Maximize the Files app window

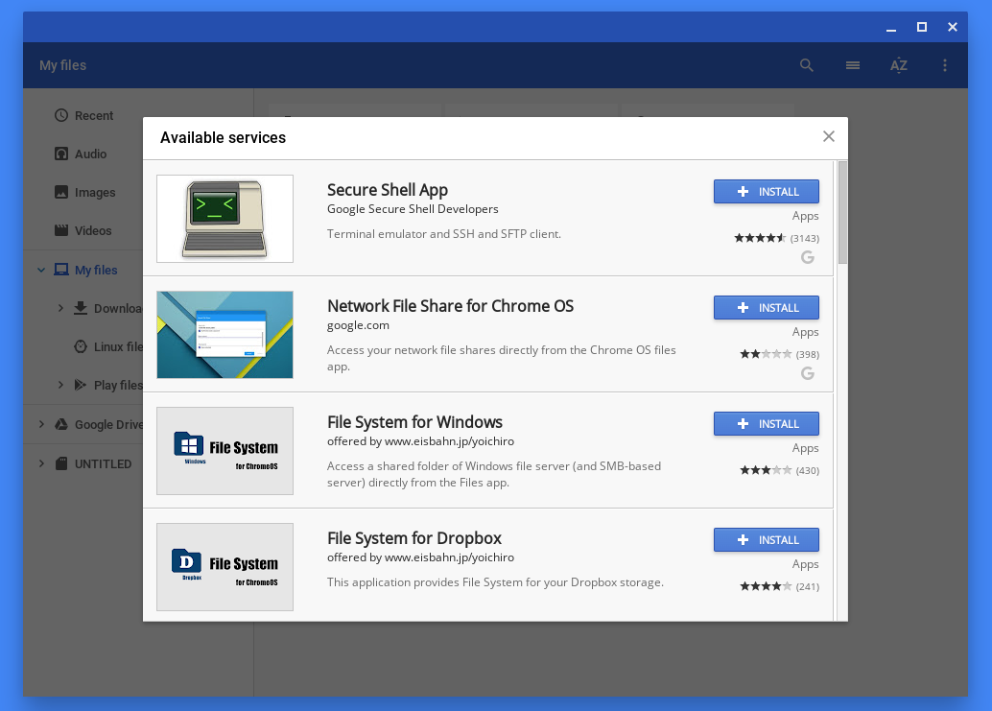(x=922, y=27)
